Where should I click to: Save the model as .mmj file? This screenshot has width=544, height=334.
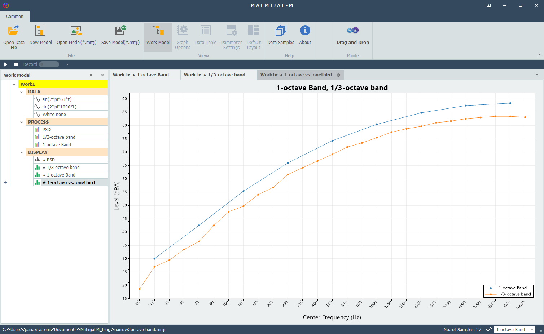tap(120, 36)
